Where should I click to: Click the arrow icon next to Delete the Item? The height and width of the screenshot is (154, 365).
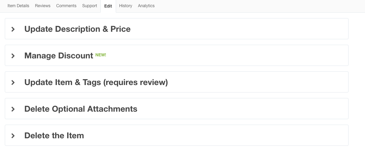(x=13, y=136)
